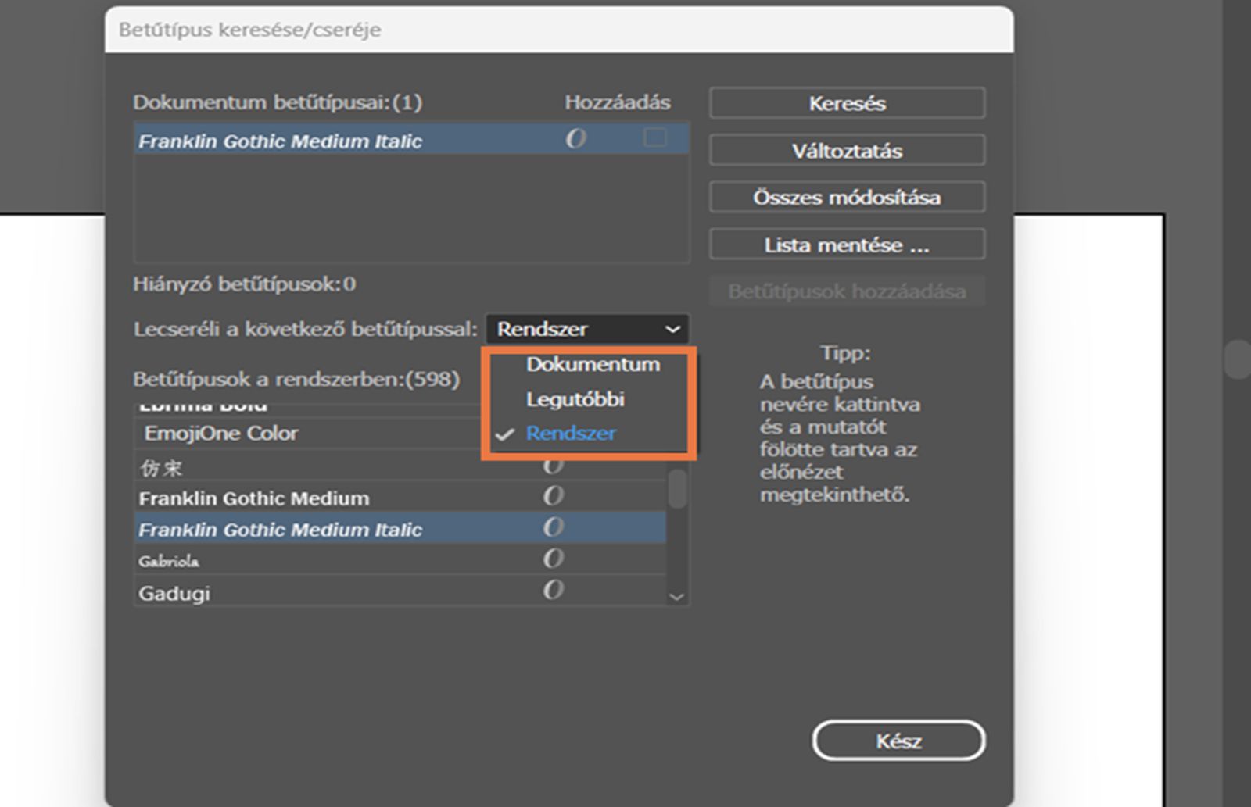Choose Dokumentum from the open dropdown list
1251x807 pixels.
(593, 364)
